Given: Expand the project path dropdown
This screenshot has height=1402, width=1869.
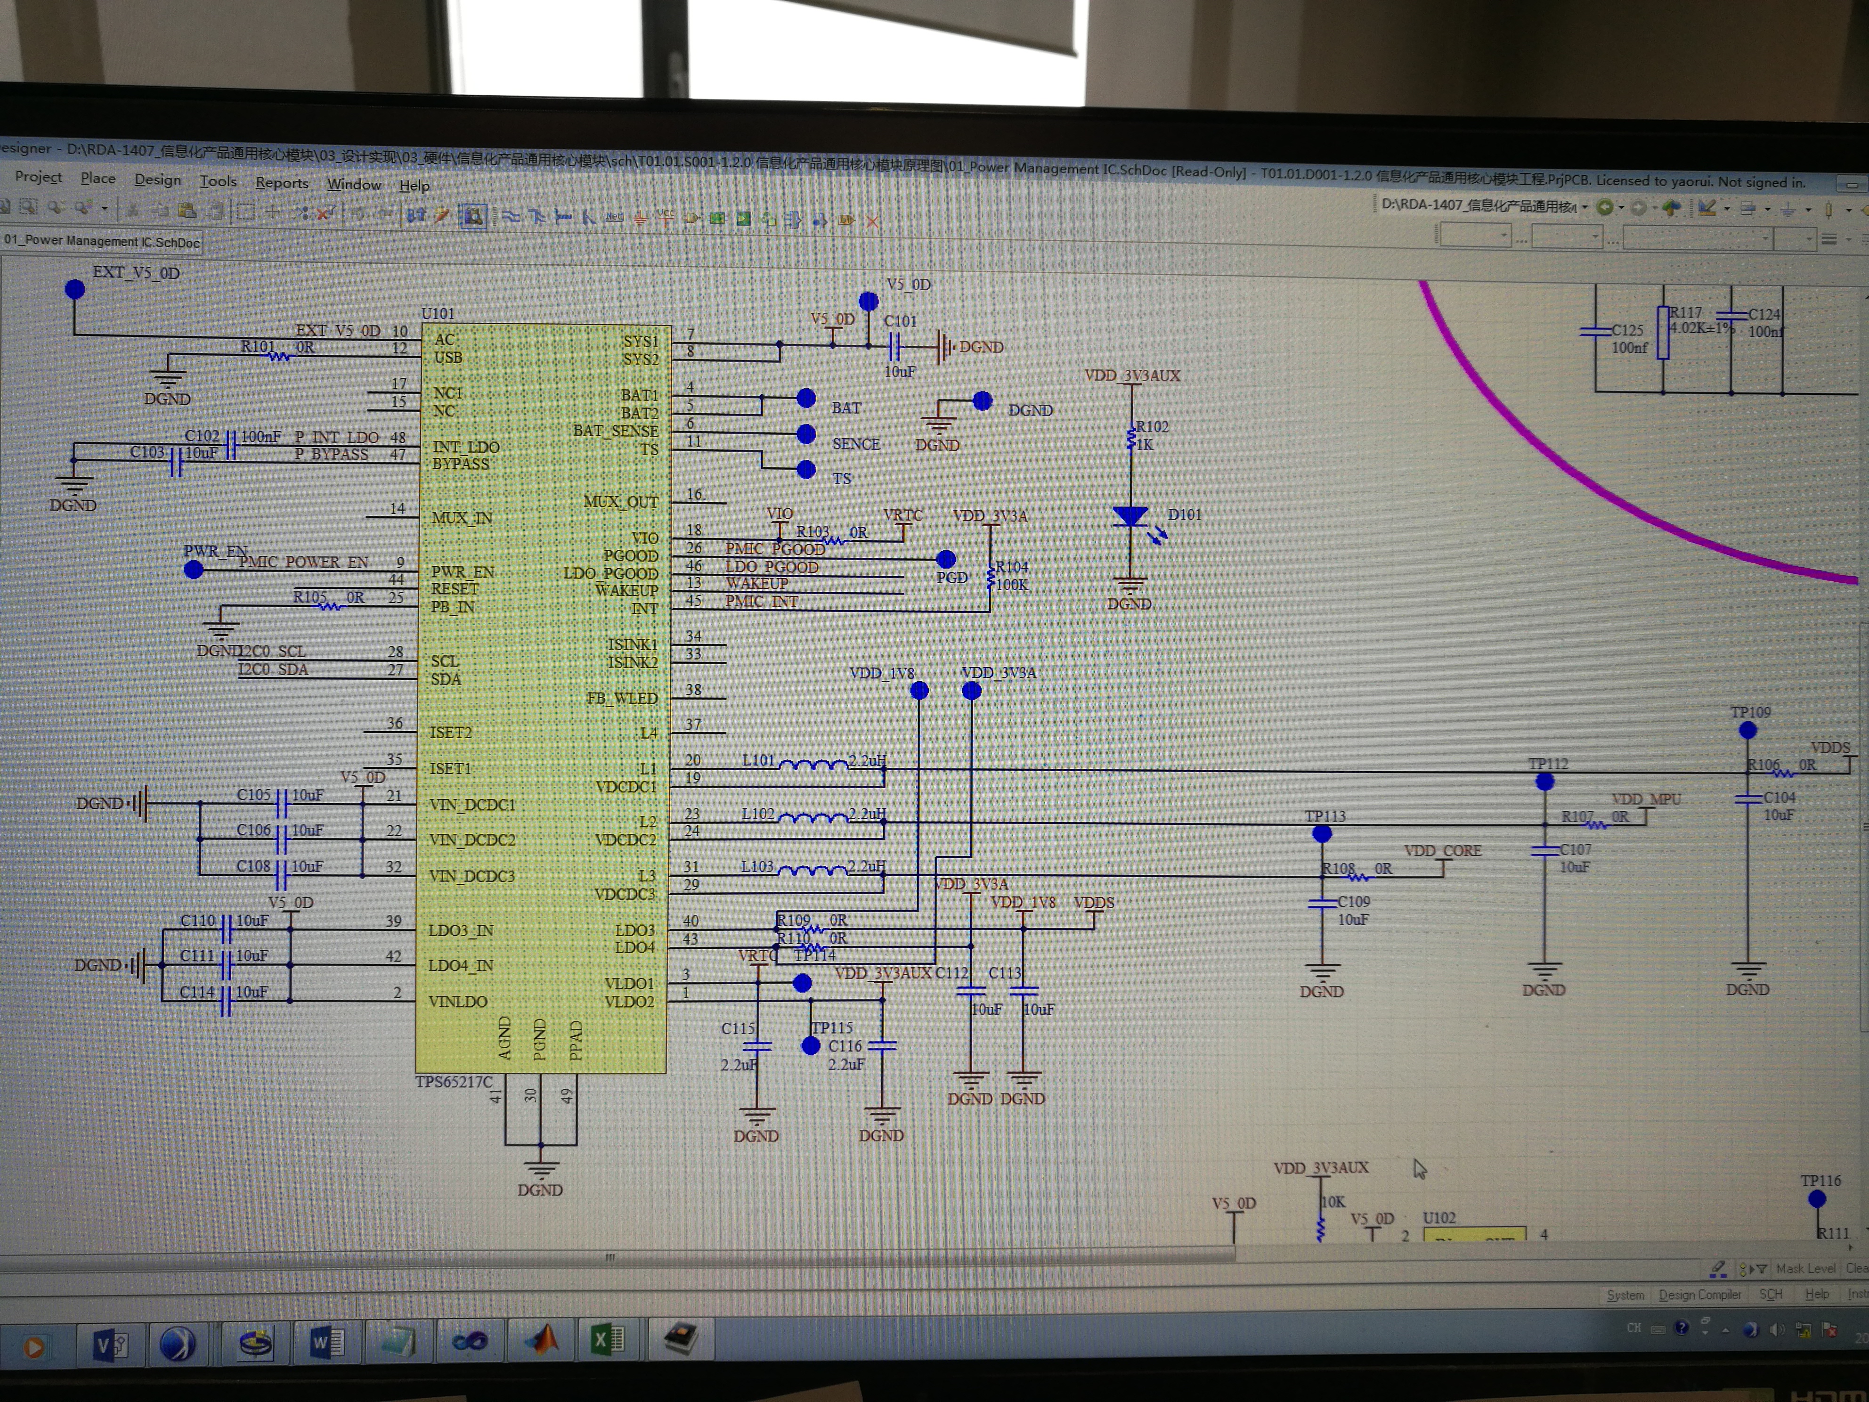Looking at the screenshot, I should click(x=1585, y=207).
